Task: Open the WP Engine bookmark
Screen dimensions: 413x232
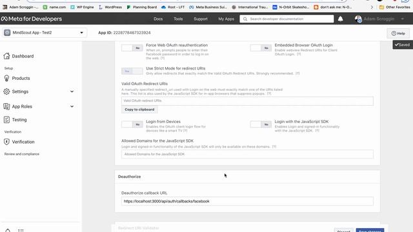Action: pos(82,7)
